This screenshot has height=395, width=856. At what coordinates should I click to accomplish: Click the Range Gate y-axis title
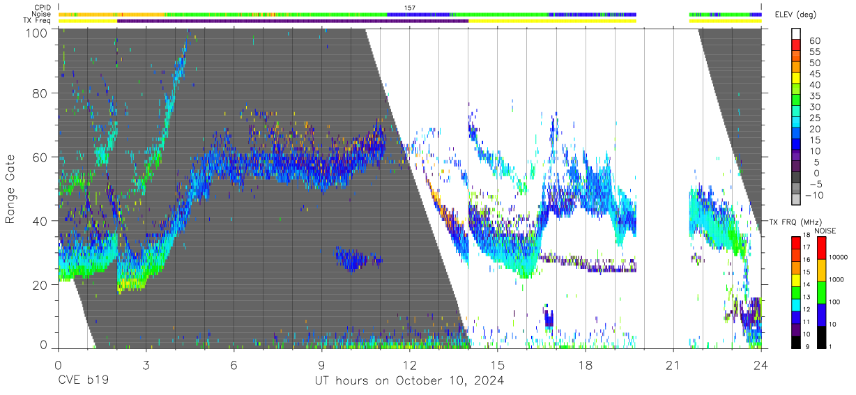click(10, 189)
